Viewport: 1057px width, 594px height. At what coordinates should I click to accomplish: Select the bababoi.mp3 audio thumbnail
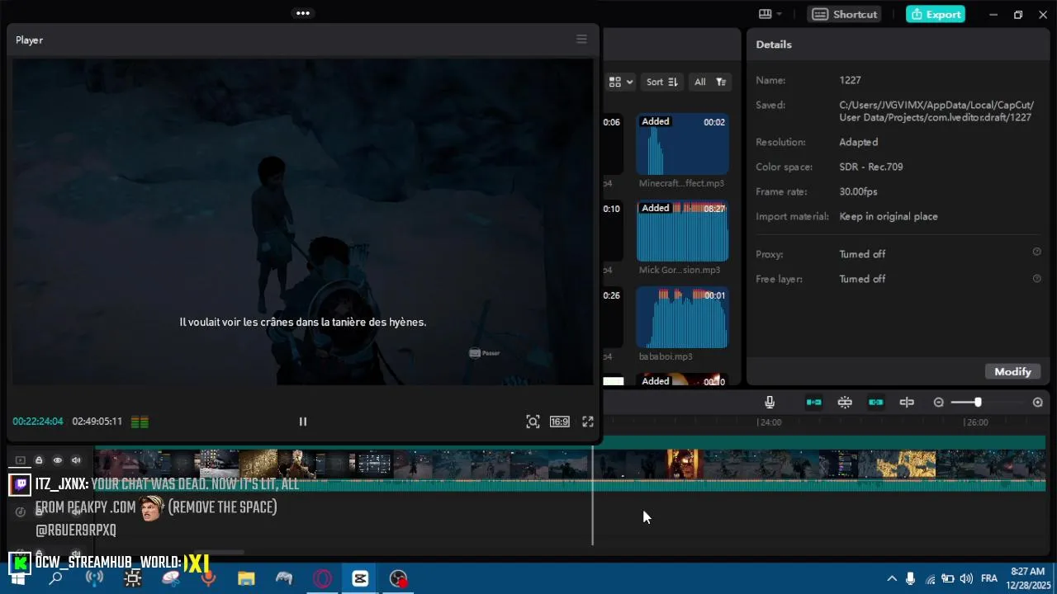coord(682,318)
